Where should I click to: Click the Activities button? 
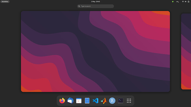coord(5,2)
